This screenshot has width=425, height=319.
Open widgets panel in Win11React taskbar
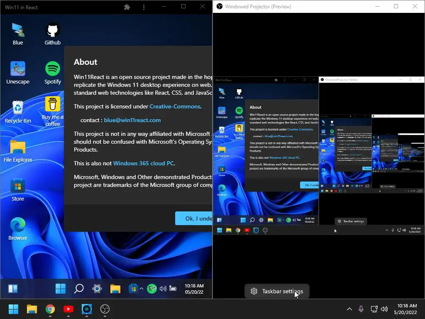click(13, 289)
